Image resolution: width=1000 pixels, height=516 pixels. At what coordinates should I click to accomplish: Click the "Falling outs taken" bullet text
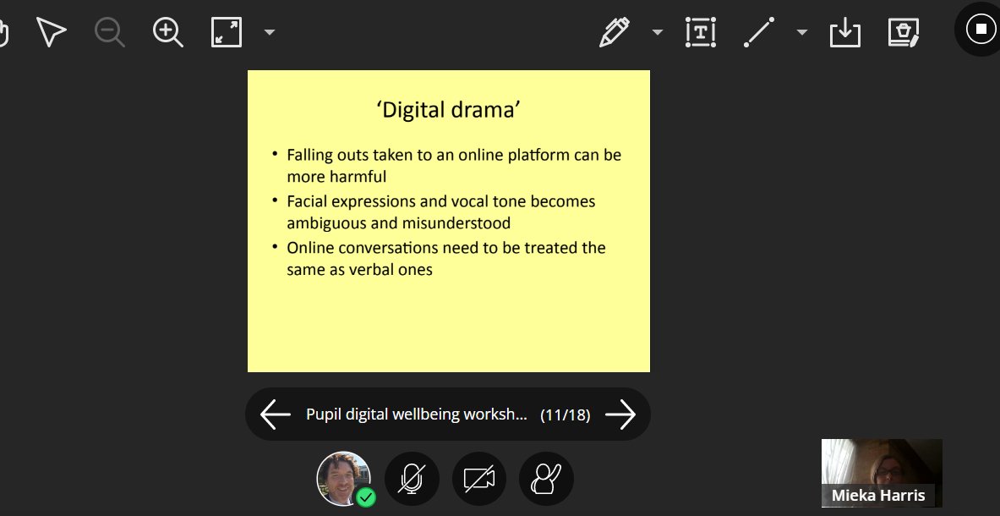pos(454,165)
